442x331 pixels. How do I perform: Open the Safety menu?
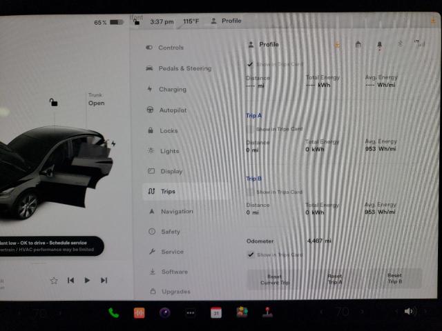click(164, 232)
